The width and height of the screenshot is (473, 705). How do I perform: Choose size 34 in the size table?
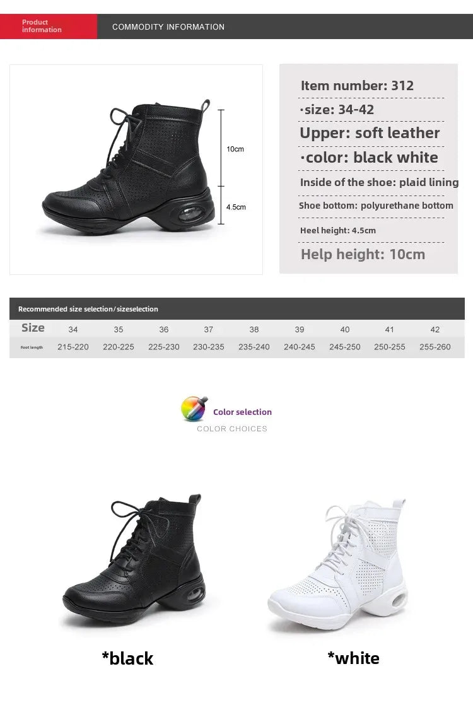(73, 330)
